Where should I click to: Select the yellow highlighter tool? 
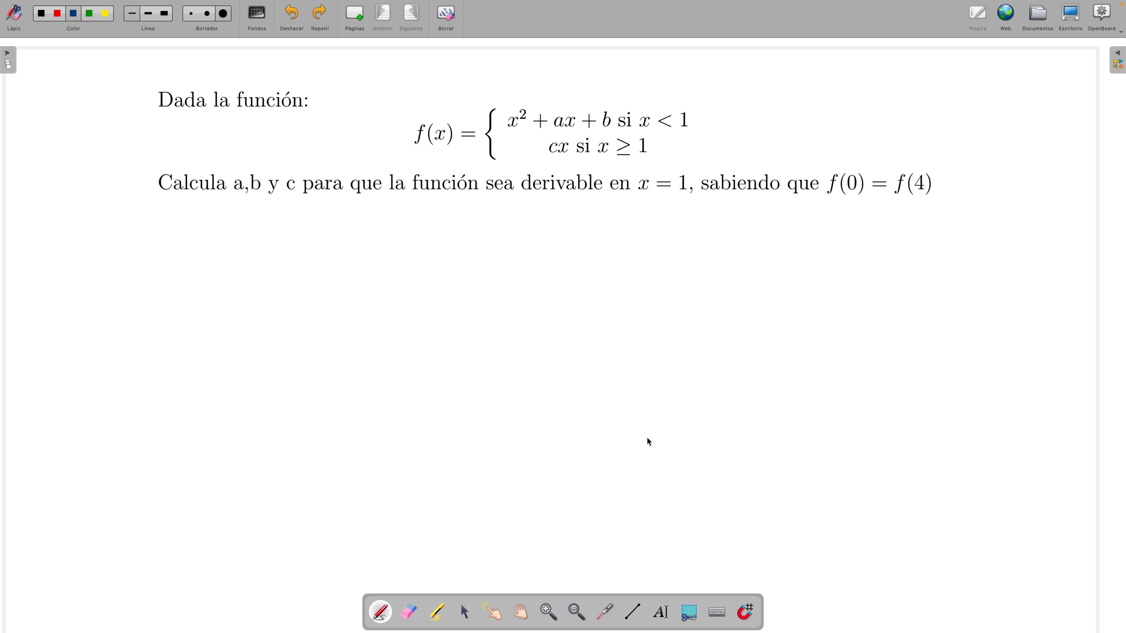pyautogui.click(x=436, y=612)
